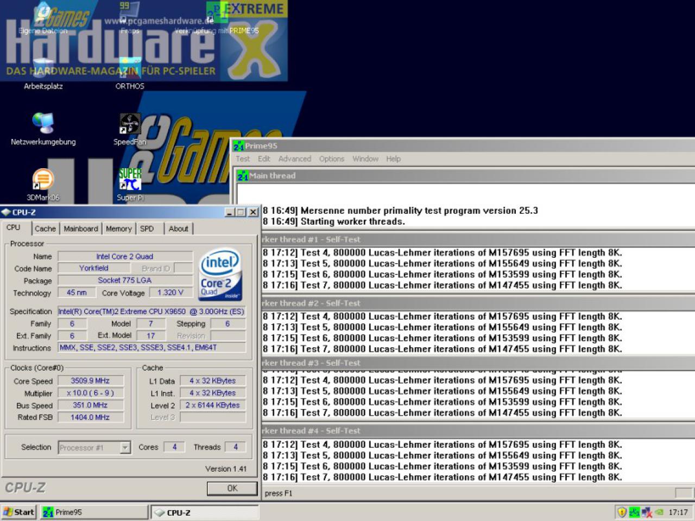The image size is (695, 521).
Task: Click the Prime95 tray icon
Action: [x=634, y=512]
